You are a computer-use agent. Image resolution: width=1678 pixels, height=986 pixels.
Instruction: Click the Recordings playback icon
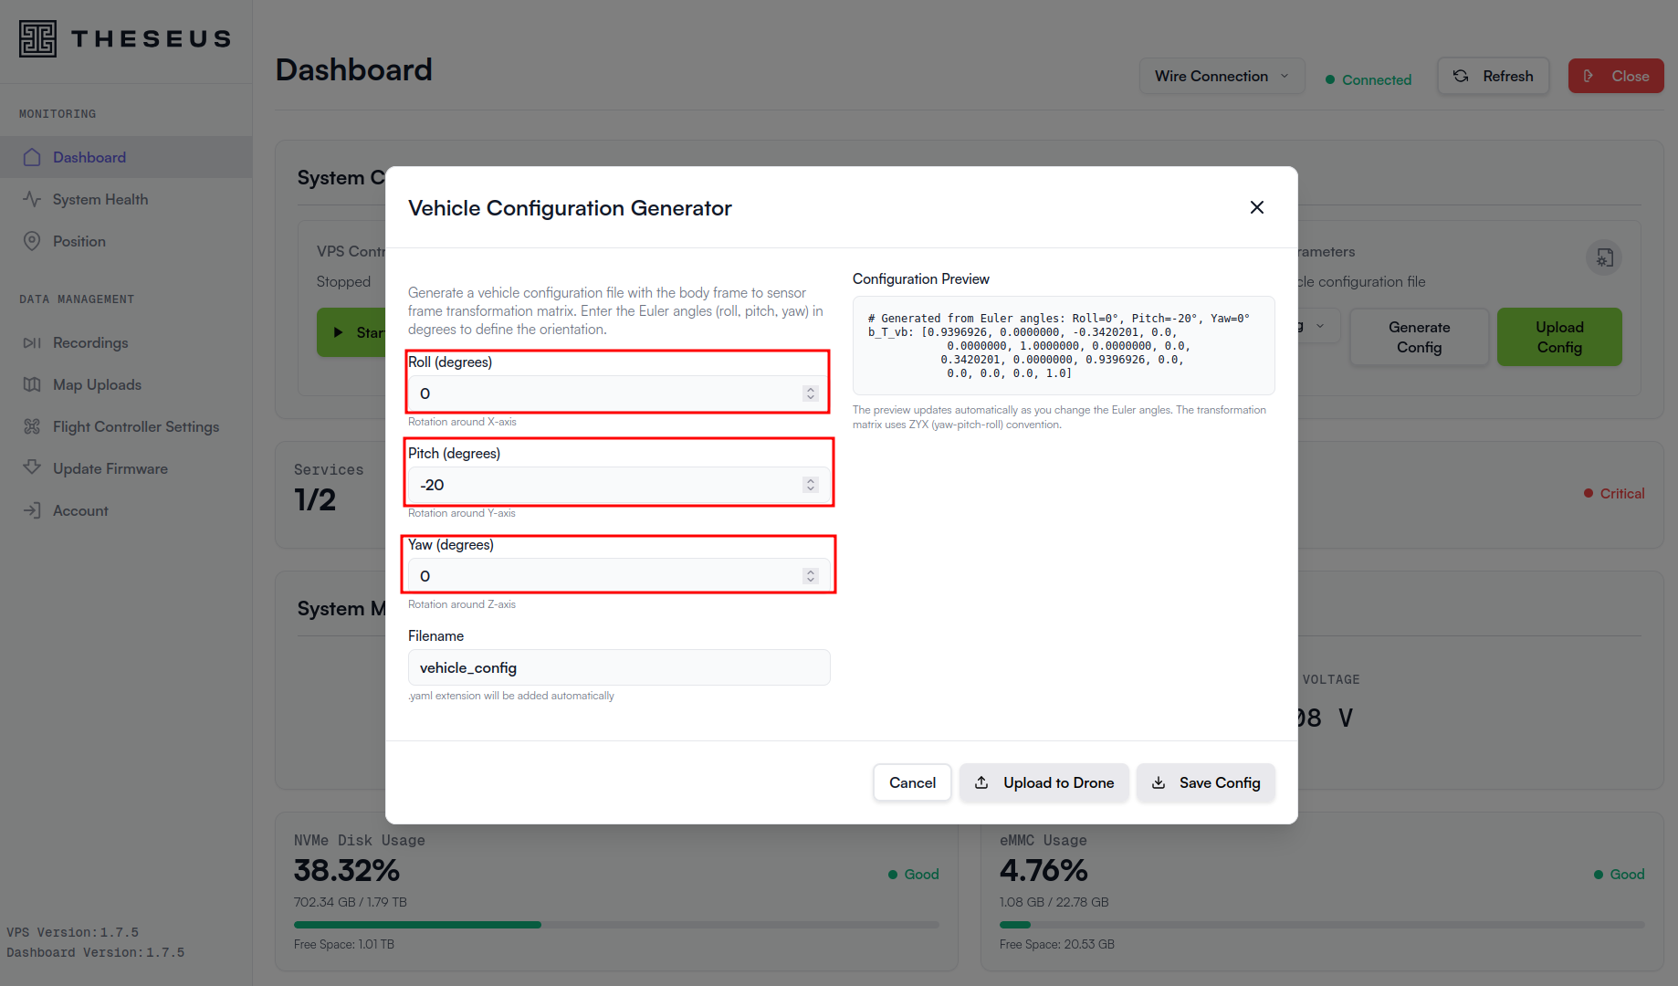[x=32, y=343]
